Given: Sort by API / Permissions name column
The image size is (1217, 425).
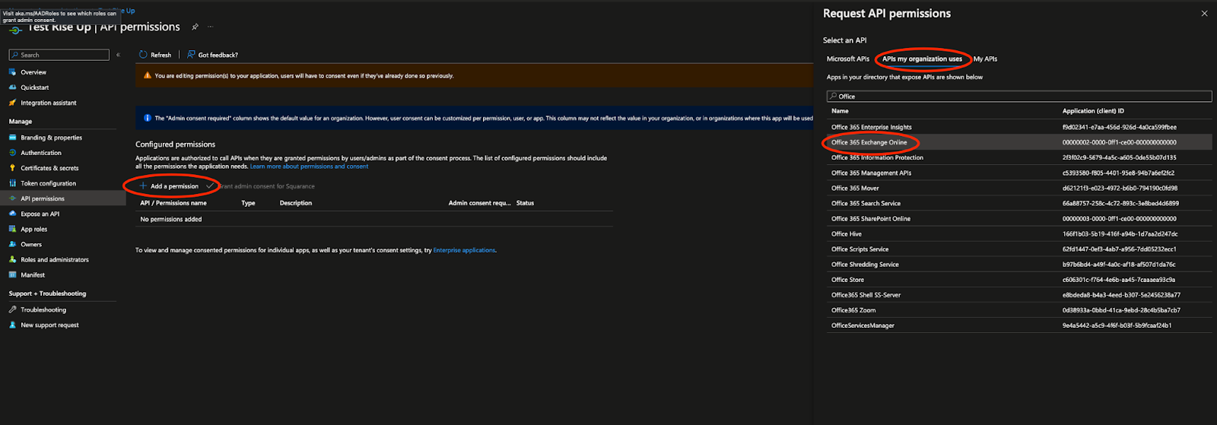Looking at the screenshot, I should tap(173, 203).
